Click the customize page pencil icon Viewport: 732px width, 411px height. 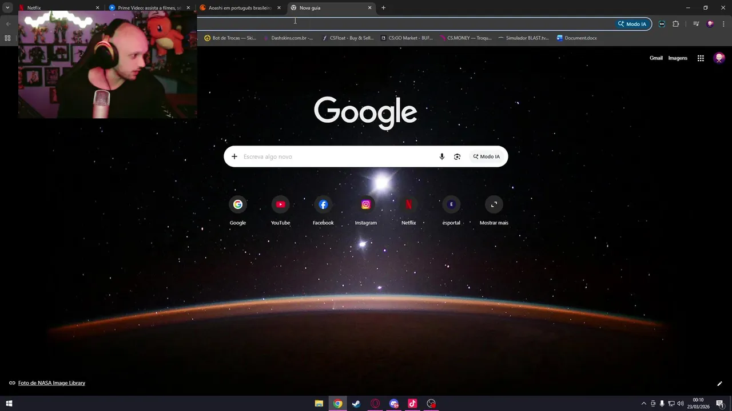pos(719,384)
